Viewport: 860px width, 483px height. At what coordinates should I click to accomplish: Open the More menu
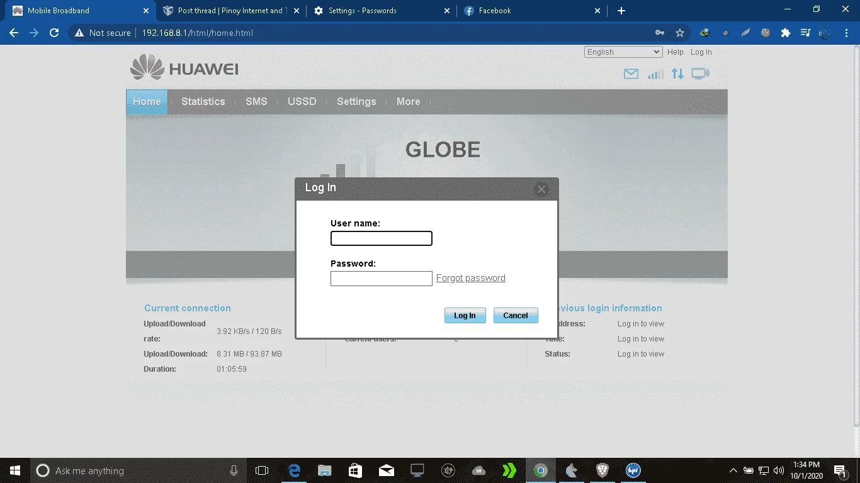(x=408, y=101)
